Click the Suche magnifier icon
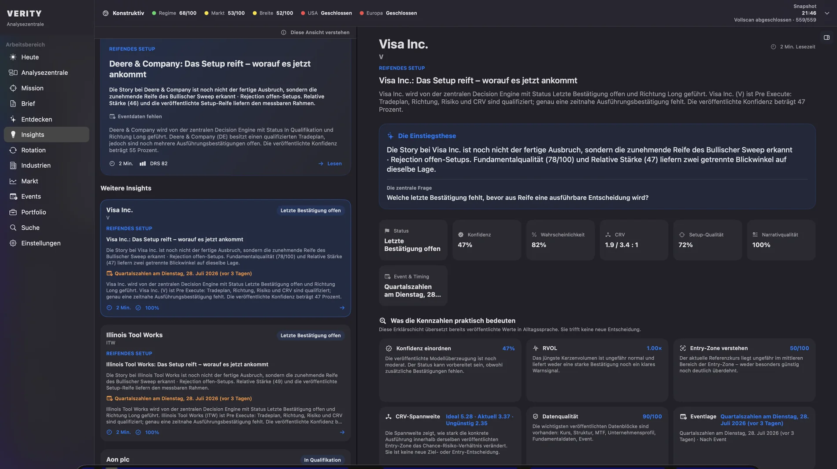This screenshot has height=469, width=837. coord(13,227)
